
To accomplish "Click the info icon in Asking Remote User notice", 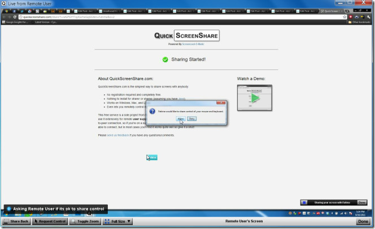I will pyautogui.click(x=9, y=209).
